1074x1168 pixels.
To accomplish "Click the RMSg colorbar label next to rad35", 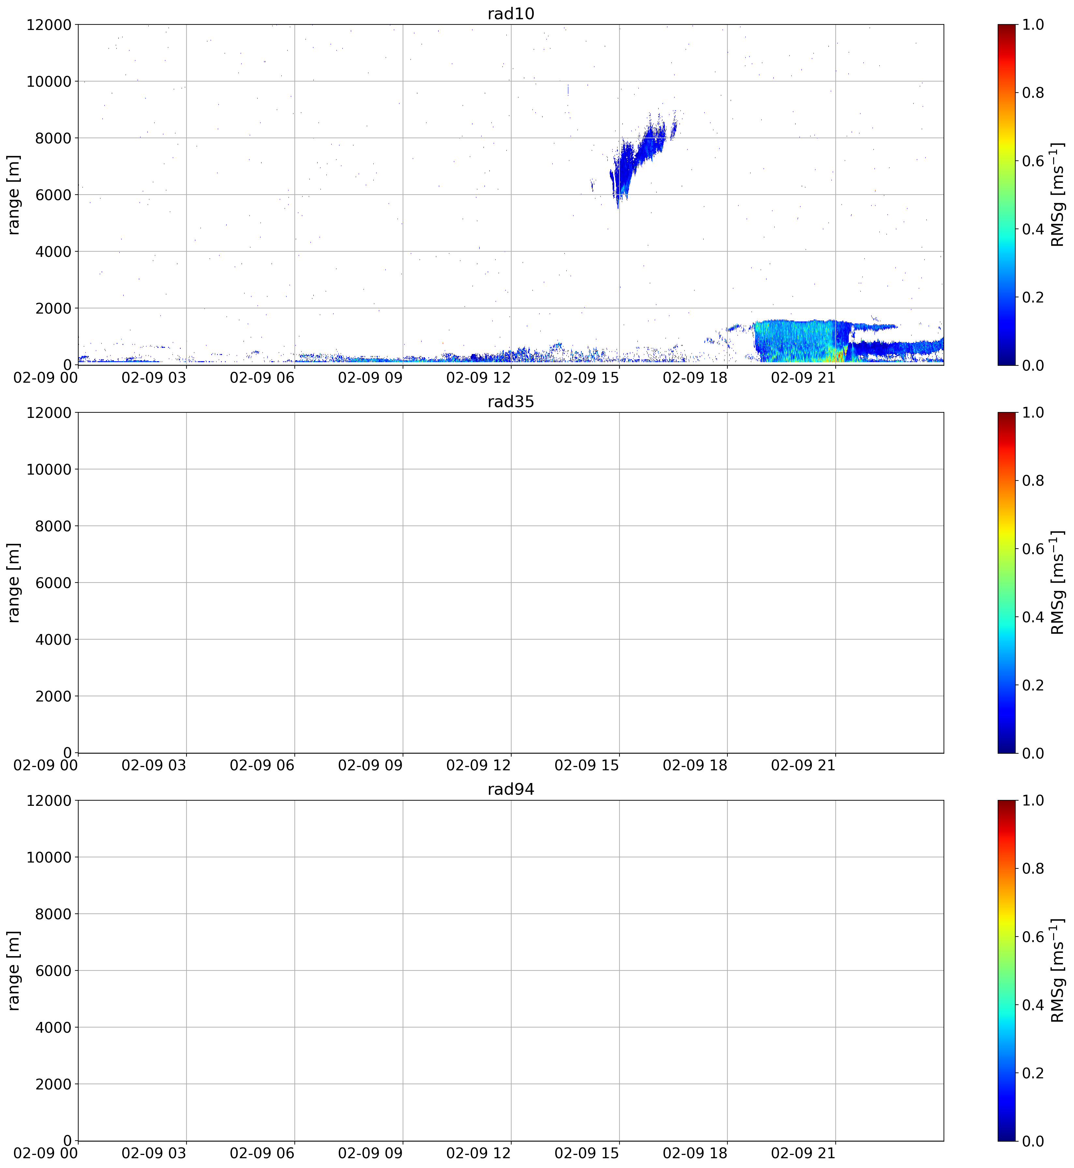I will [1057, 583].
